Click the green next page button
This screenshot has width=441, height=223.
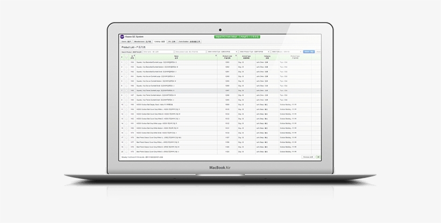[x=318, y=157]
